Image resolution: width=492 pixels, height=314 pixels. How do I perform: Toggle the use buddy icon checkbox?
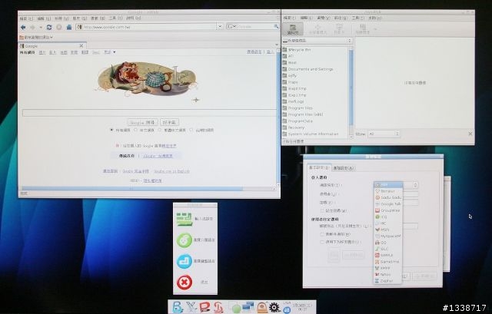point(322,242)
